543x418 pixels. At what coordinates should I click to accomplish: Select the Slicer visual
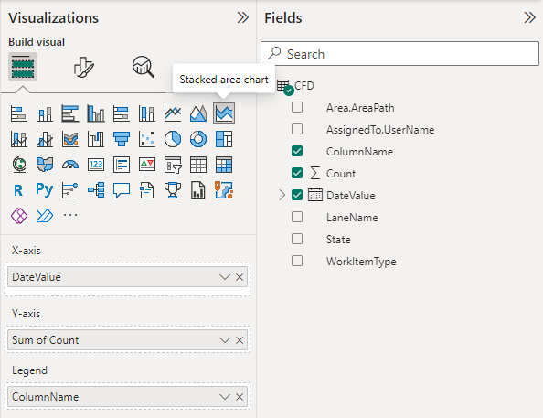173,165
